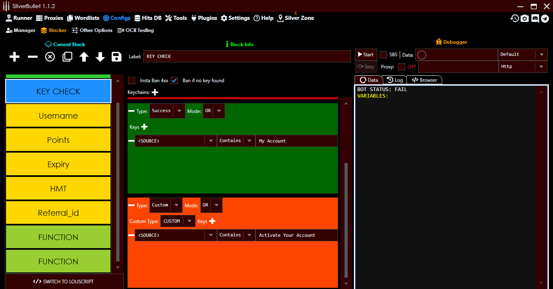This screenshot has height=289, width=553.
Task: Move the selected block up the stack
Action: pyautogui.click(x=83, y=57)
